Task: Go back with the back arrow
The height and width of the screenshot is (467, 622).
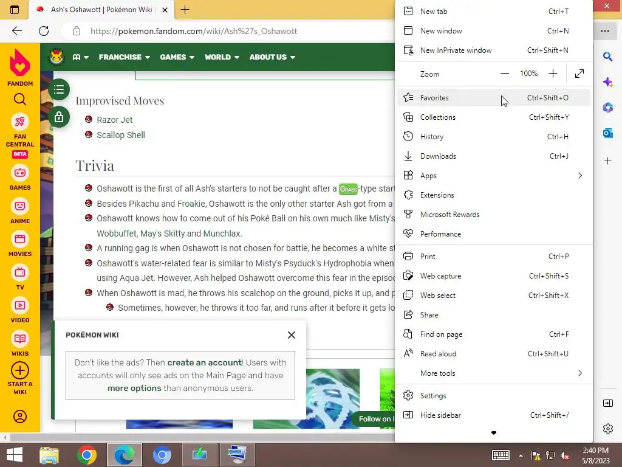Action: click(16, 31)
